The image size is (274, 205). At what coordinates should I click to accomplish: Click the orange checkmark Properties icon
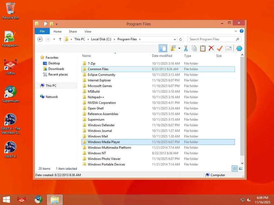[x=220, y=48]
